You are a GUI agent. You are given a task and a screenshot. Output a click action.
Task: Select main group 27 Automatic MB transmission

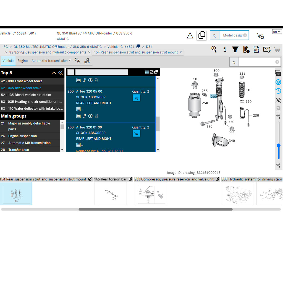(x=30, y=143)
